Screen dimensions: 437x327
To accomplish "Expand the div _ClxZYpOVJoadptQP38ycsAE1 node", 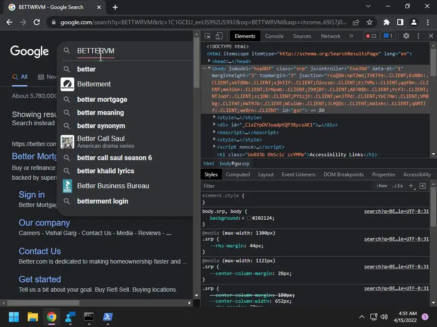I will point(214,124).
